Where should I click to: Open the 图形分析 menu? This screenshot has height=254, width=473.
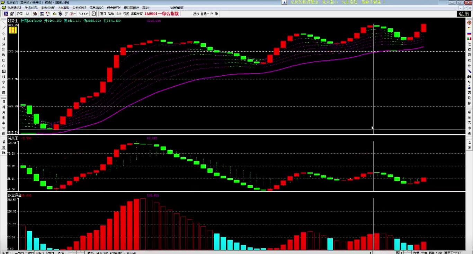tap(48, 8)
